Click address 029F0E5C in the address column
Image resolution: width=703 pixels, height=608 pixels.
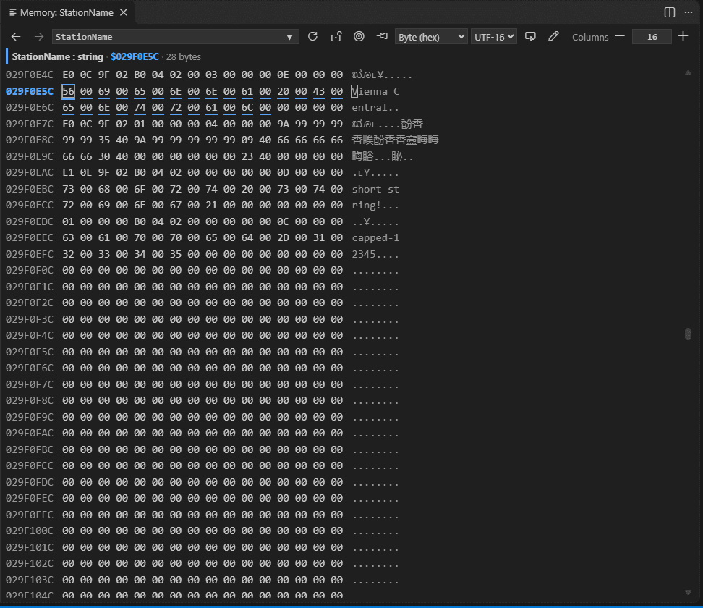tap(30, 91)
